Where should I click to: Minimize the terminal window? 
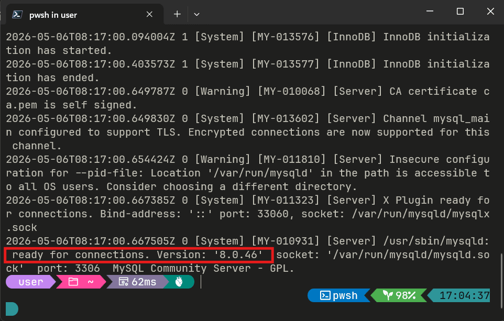[430, 12]
